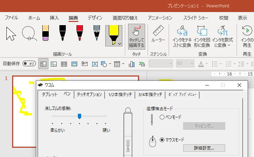
Task: Select マウスモード radio button
Action: 162,140
